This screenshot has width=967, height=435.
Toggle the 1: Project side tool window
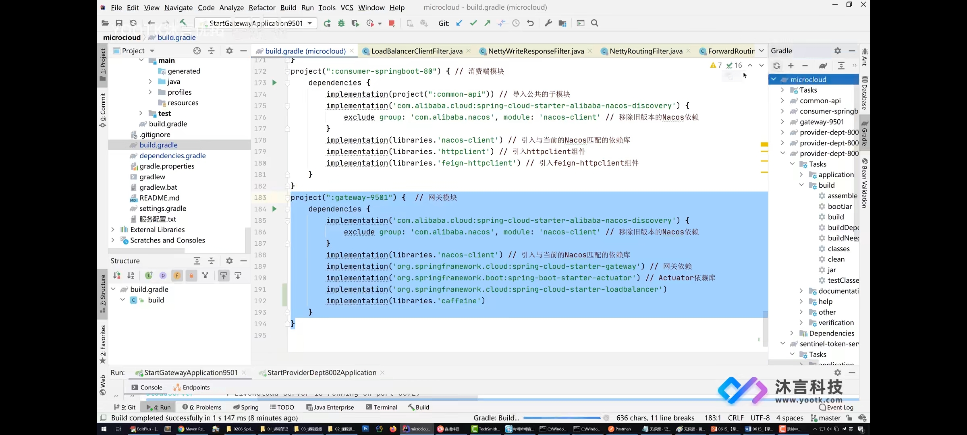click(103, 64)
